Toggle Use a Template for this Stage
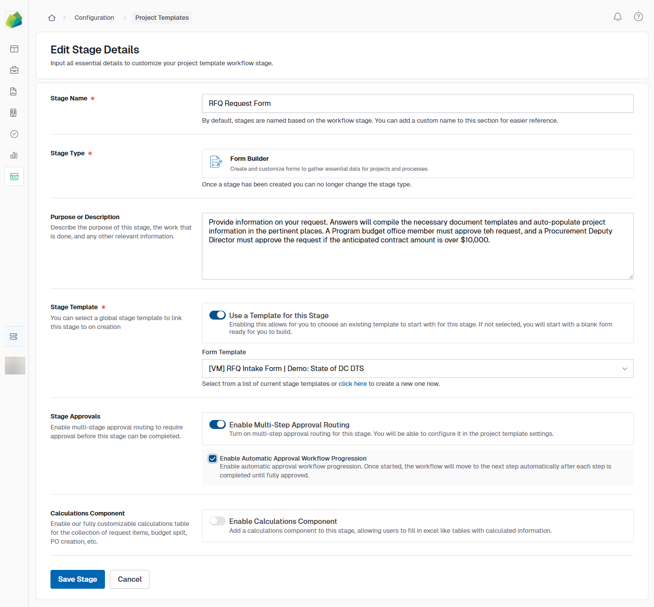 (x=217, y=315)
